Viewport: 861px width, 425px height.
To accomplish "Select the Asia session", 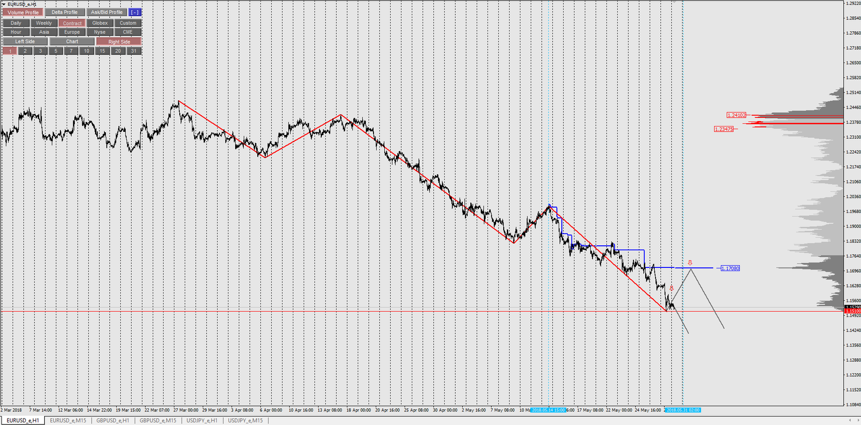I will point(44,32).
